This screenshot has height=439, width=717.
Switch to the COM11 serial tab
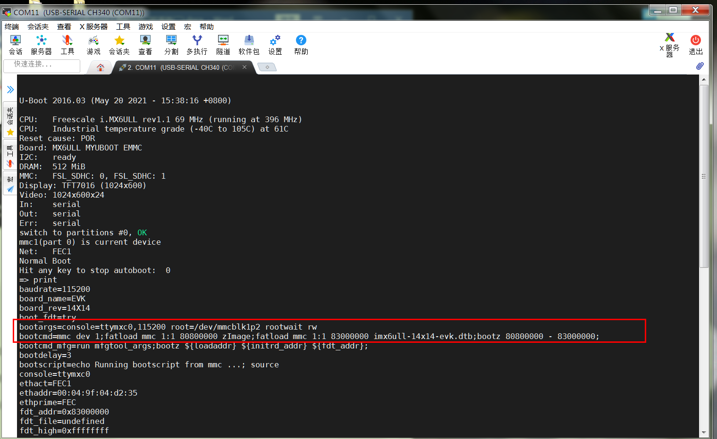(179, 67)
